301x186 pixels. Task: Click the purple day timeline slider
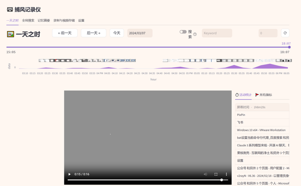pyautogui.click(x=148, y=47)
